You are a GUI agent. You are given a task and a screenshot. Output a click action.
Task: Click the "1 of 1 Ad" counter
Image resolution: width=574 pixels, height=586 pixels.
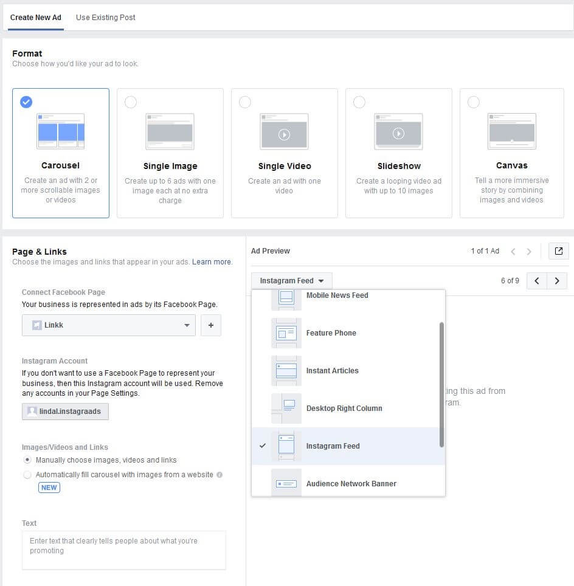pyautogui.click(x=485, y=251)
